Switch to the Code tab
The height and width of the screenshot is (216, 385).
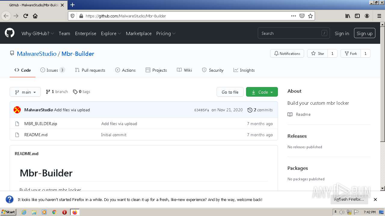click(x=23, y=70)
